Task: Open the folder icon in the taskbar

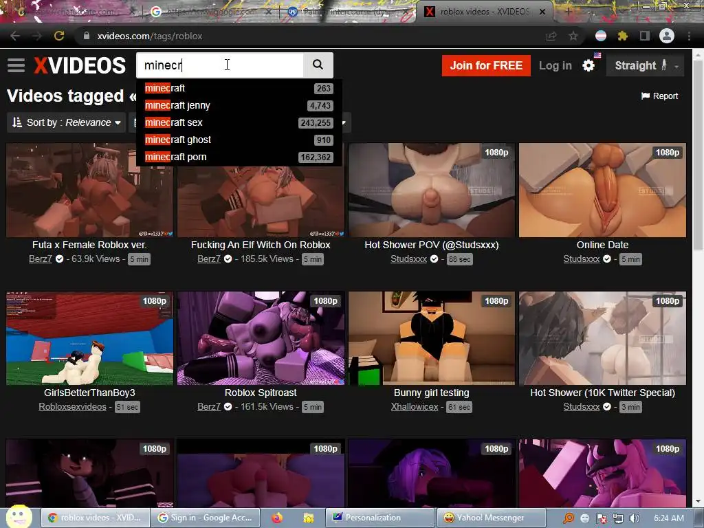Action: 309,518
